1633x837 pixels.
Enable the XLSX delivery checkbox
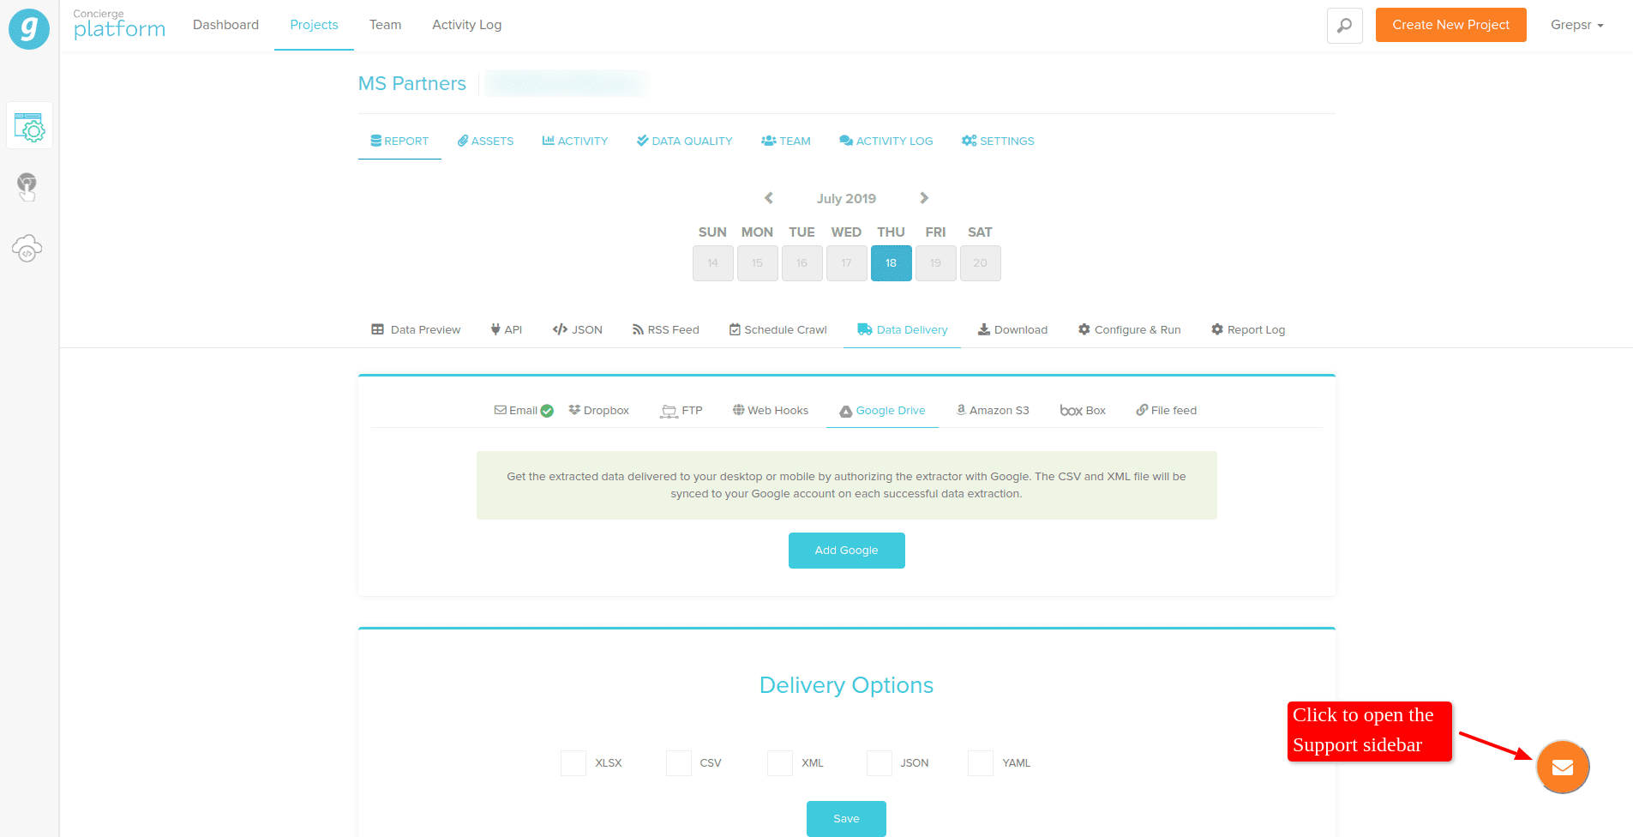[x=573, y=763]
